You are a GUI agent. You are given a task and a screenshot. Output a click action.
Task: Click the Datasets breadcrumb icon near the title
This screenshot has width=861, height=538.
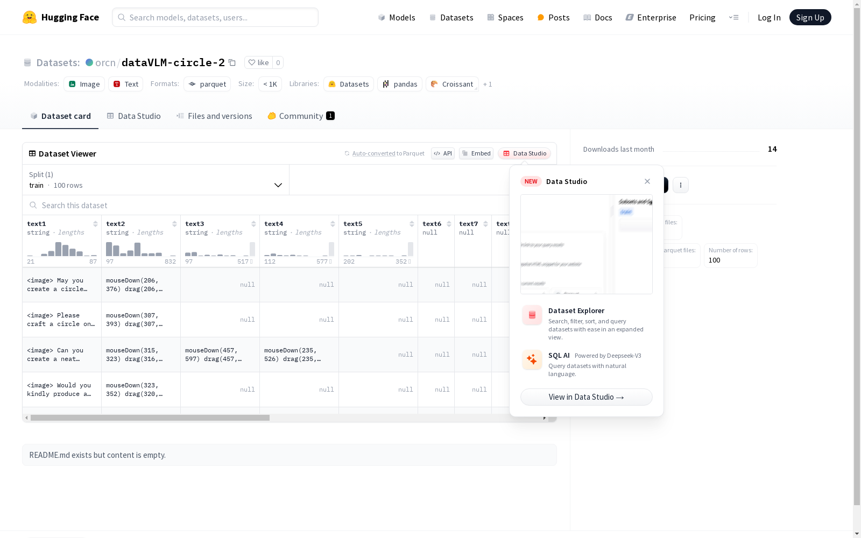point(27,62)
